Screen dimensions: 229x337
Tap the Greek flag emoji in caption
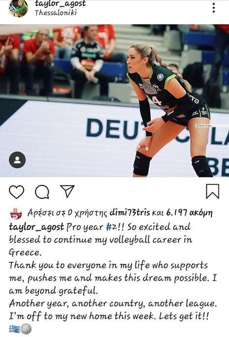[x=15, y=329]
